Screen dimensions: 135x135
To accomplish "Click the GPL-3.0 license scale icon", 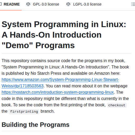I will tap(28, 4).
